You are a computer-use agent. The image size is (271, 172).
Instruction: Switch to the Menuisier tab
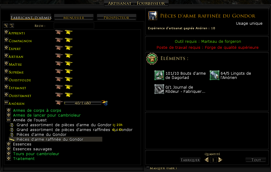point(74,17)
